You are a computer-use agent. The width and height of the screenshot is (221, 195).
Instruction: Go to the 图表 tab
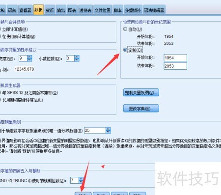(x=72, y=10)
